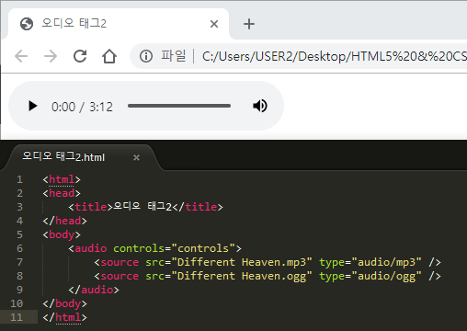Click line number 1 in gutter
Viewport: 467px width, 331px height.
19,179
